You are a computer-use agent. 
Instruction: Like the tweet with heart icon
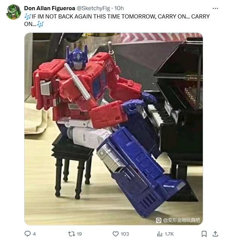coord(116,234)
